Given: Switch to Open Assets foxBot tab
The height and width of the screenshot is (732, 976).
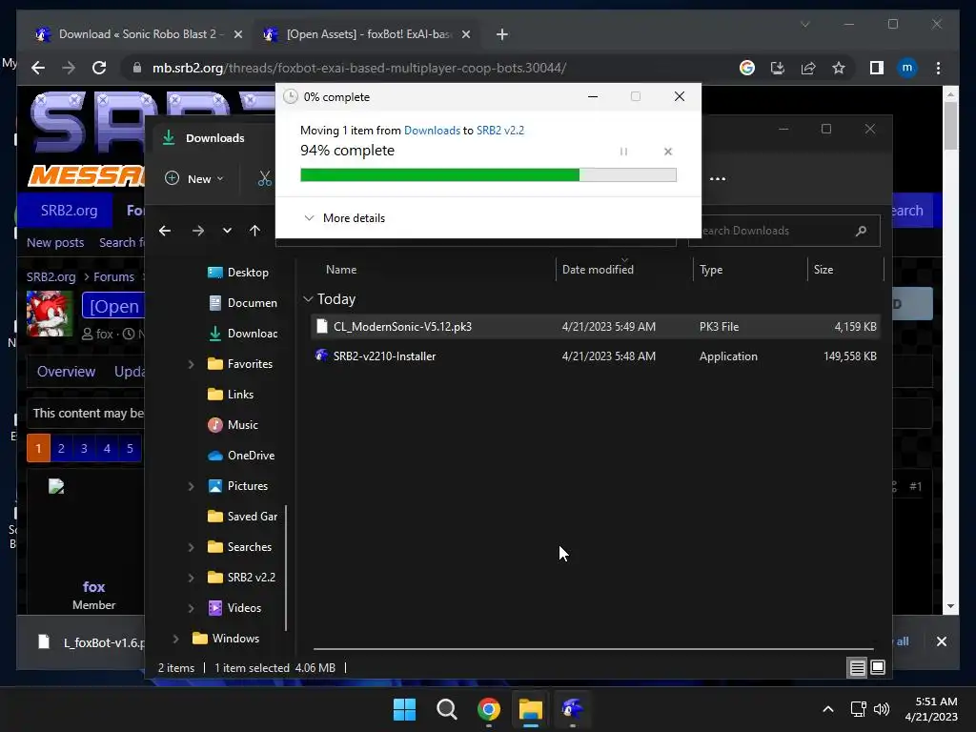Looking at the screenshot, I should (x=367, y=34).
